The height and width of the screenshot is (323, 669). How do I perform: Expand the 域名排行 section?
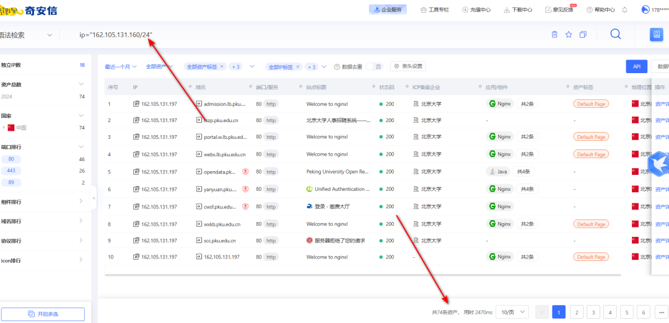(81, 221)
